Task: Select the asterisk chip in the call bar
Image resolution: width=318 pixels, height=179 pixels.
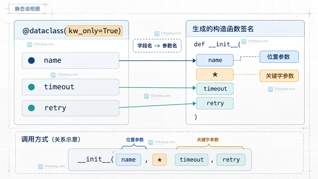Action: [x=159, y=160]
